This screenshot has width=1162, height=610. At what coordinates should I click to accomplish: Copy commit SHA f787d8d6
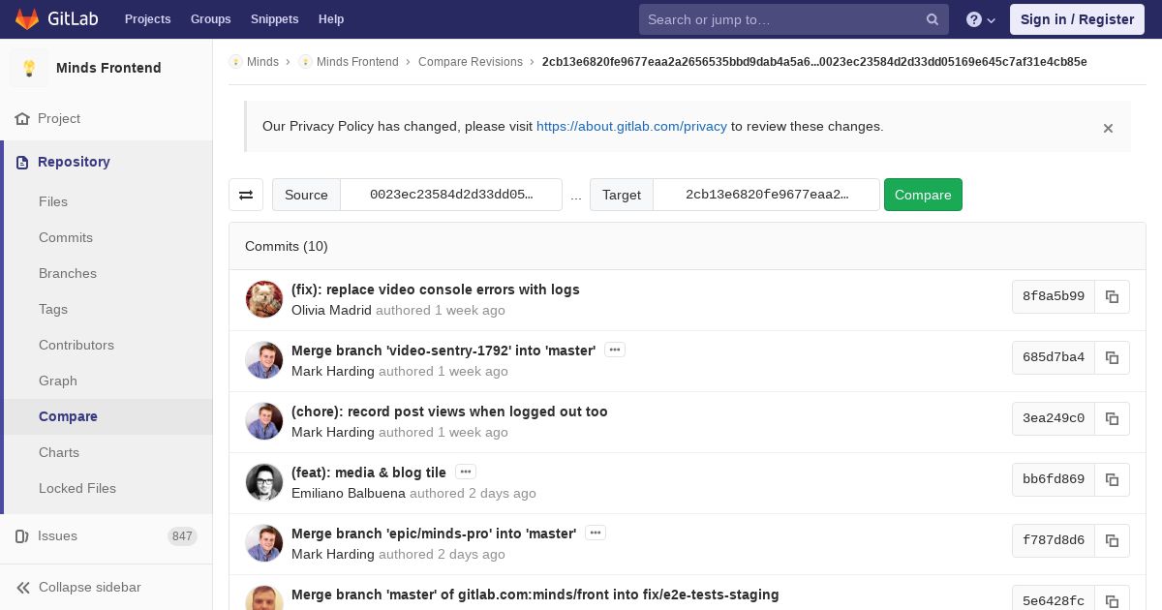[1113, 540]
